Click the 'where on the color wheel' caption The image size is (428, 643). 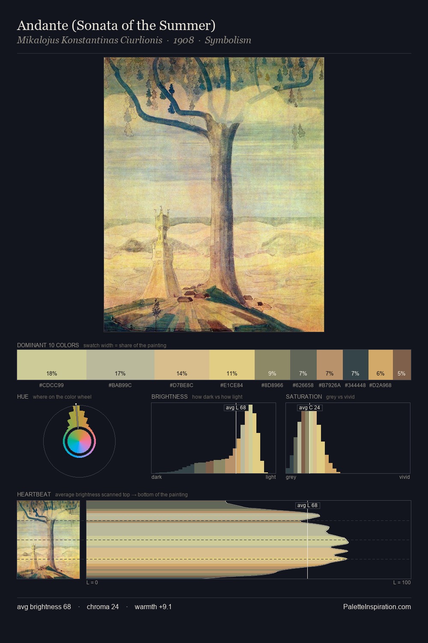[62, 397]
